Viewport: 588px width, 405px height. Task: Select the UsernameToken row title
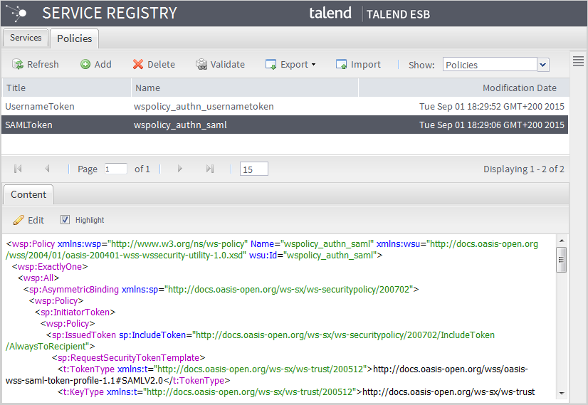tap(40, 107)
